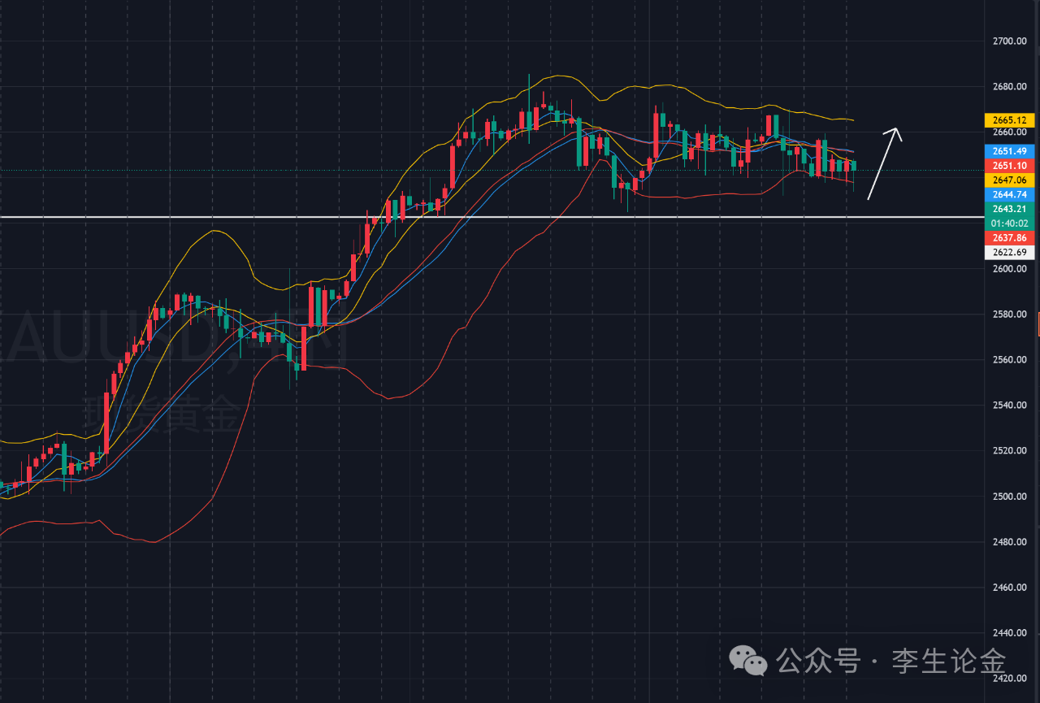This screenshot has height=703, width=1040.
Task: Click the 李生论金 watermark text
Action: click(949, 660)
